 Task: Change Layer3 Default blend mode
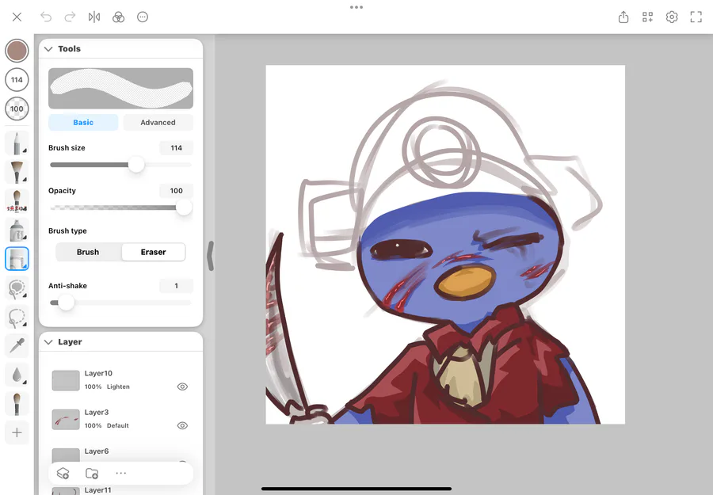click(118, 426)
